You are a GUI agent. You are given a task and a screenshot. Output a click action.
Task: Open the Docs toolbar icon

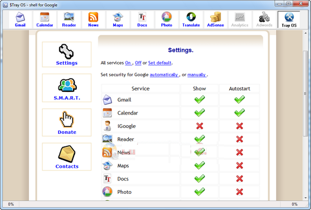tap(142, 19)
